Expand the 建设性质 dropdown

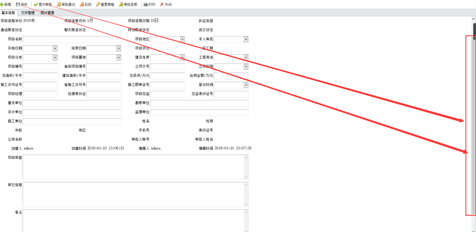182,57
